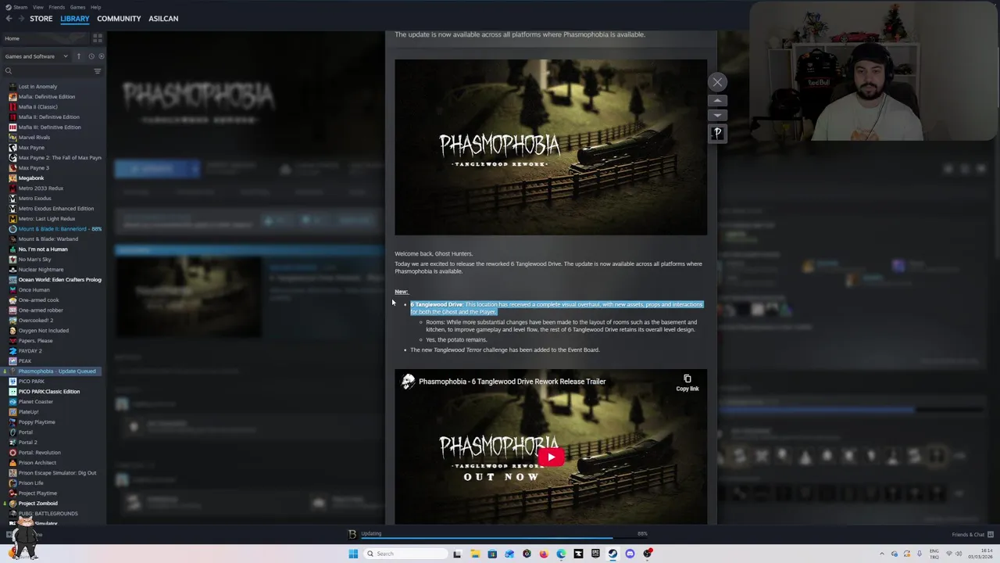Select Marvel Rivals in game list

coord(34,138)
